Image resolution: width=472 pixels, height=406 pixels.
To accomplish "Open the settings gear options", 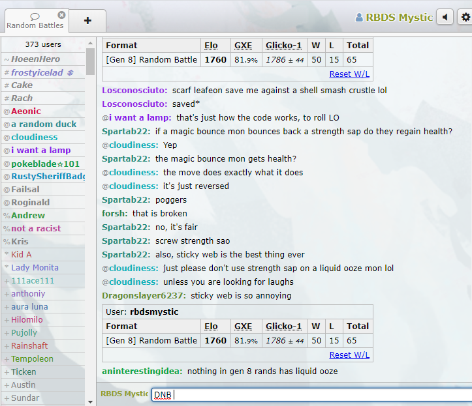I will point(465,17).
